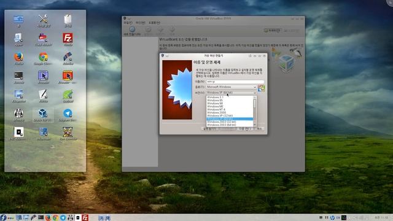
Task: Click the clock in the system tray
Action: click(x=381, y=217)
